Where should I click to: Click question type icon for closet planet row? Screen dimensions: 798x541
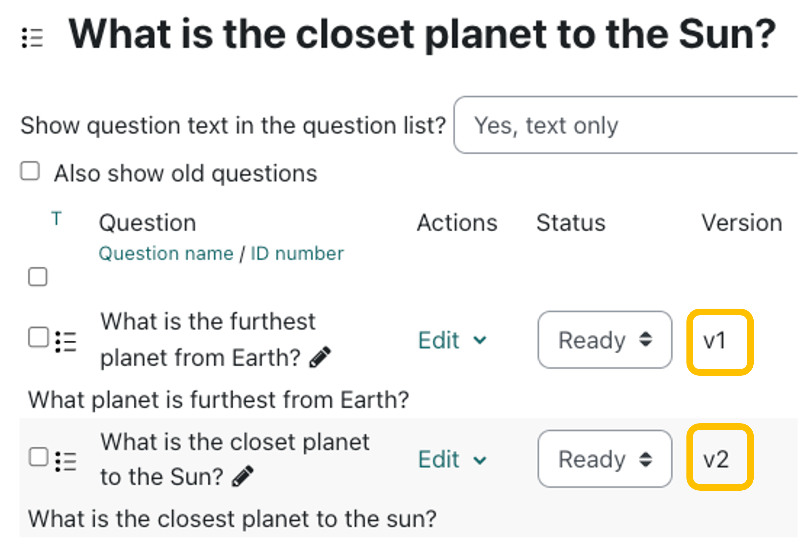tap(66, 461)
